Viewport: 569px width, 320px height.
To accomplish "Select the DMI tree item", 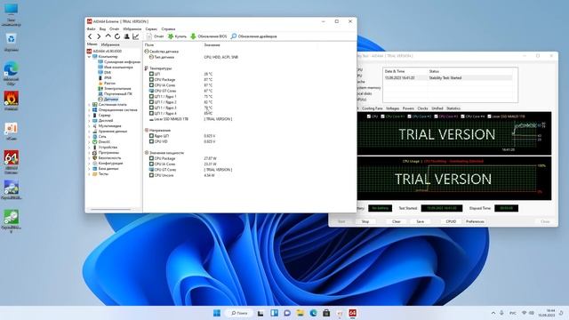I will coord(105,73).
